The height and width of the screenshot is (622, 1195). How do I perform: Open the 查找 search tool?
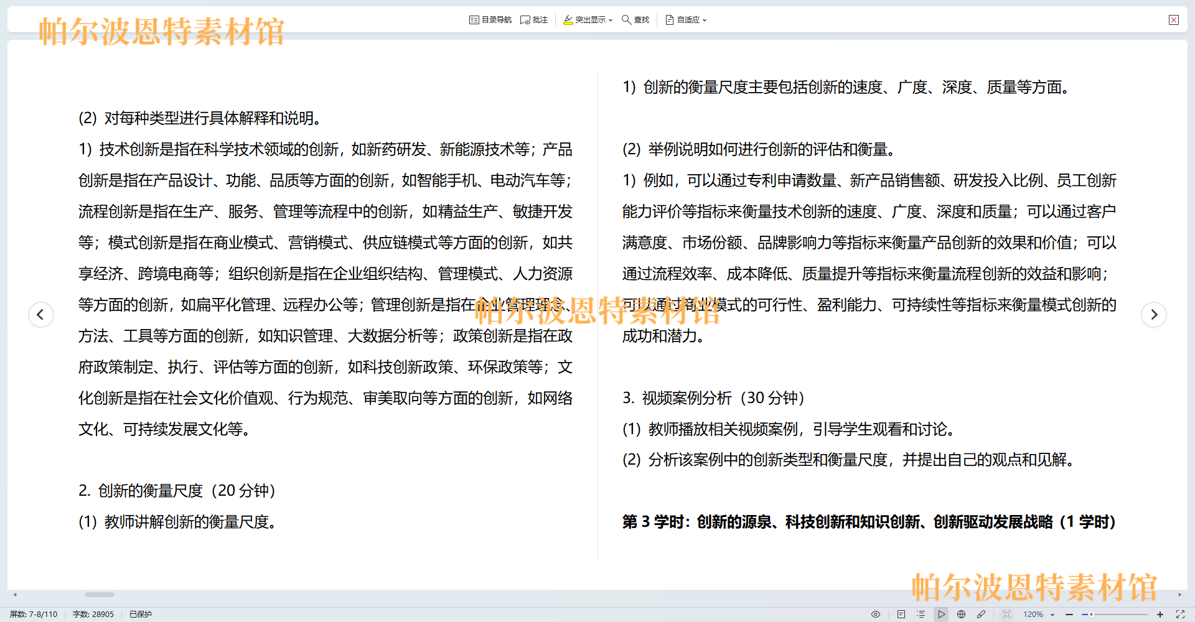point(635,20)
